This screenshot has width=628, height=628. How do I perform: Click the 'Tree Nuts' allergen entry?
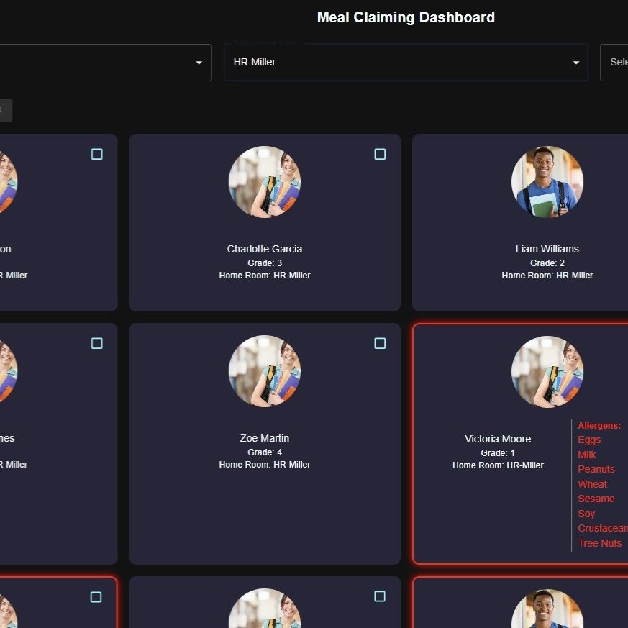[599, 543]
